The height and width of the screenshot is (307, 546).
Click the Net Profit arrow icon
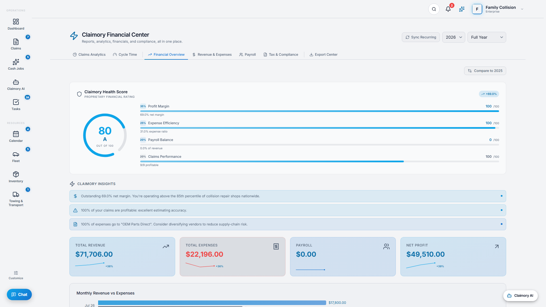point(497,246)
